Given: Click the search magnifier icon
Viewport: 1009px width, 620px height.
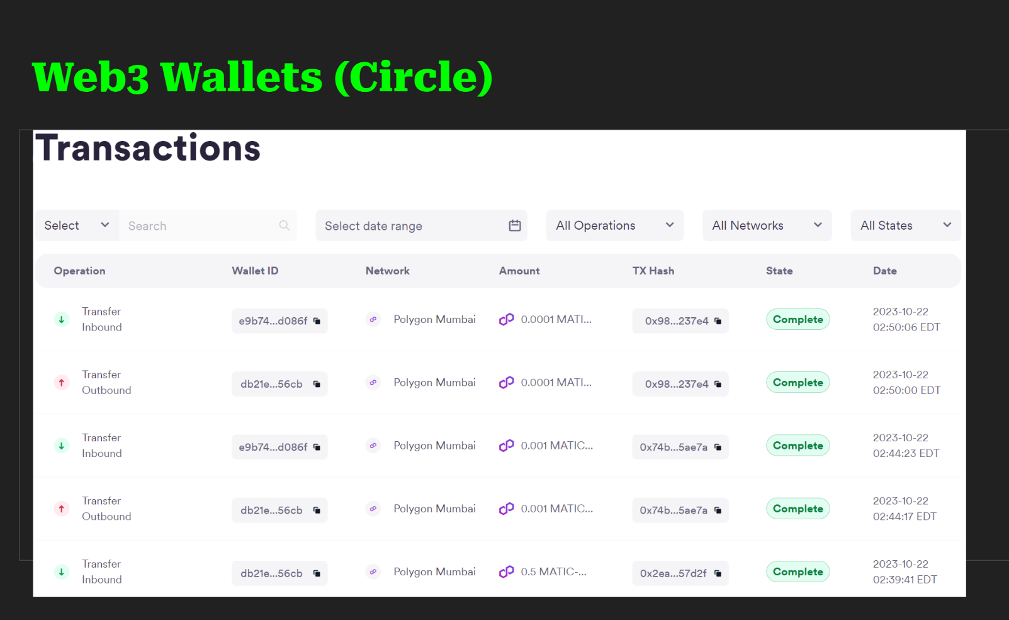Looking at the screenshot, I should click(285, 225).
